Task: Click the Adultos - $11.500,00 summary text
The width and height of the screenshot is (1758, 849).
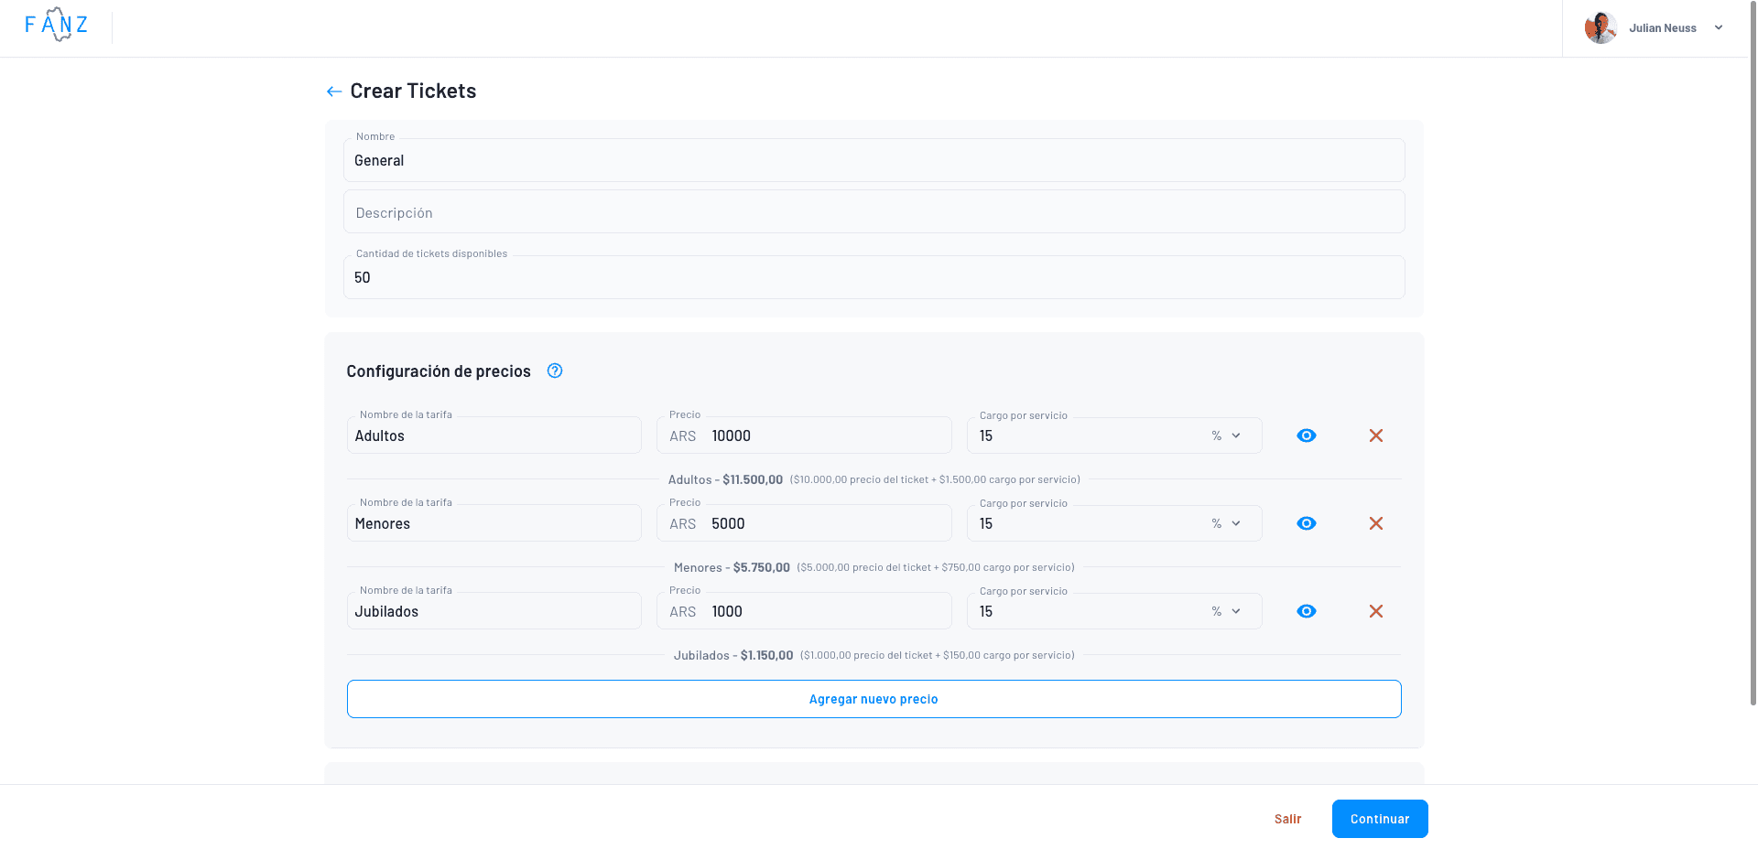Action: pos(725,479)
